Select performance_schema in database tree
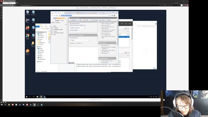This screenshot has width=208, height=117. point(59,33)
